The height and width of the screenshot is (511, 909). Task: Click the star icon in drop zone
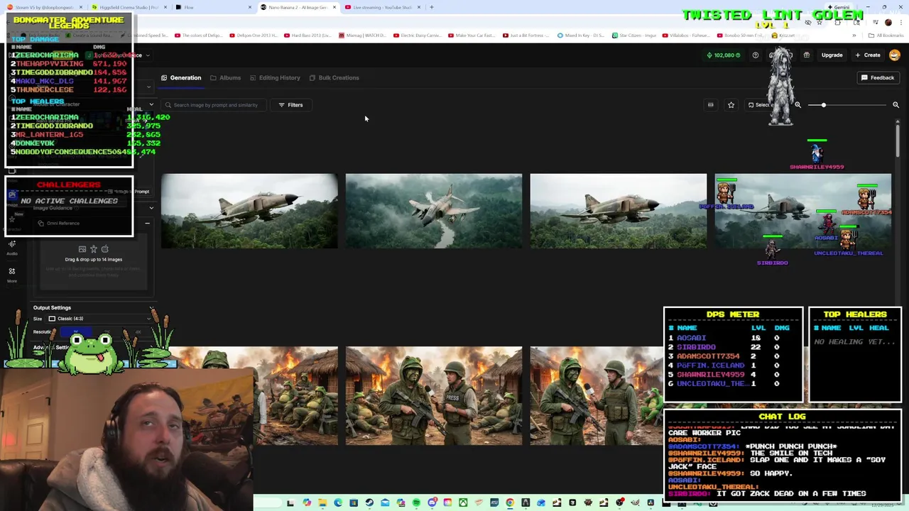[x=94, y=249]
